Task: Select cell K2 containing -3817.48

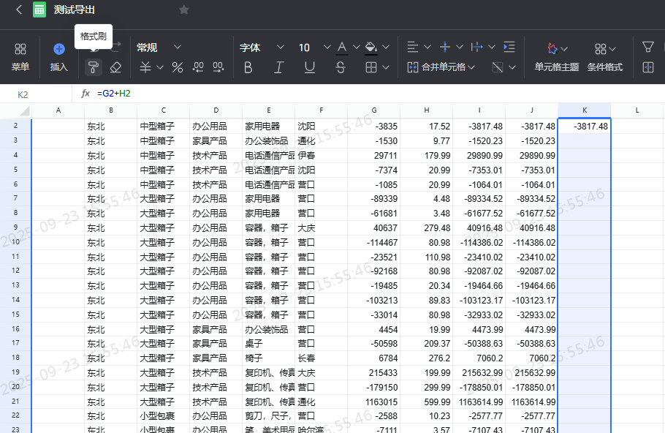Action: coord(585,126)
